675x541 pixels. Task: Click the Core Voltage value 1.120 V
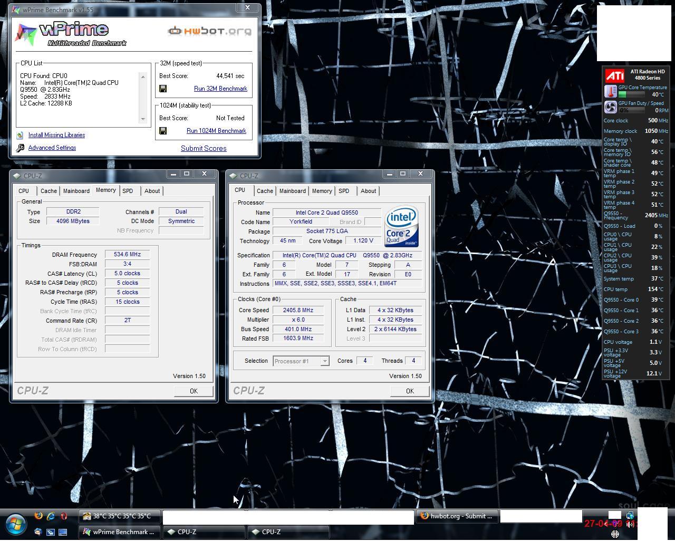(x=363, y=241)
